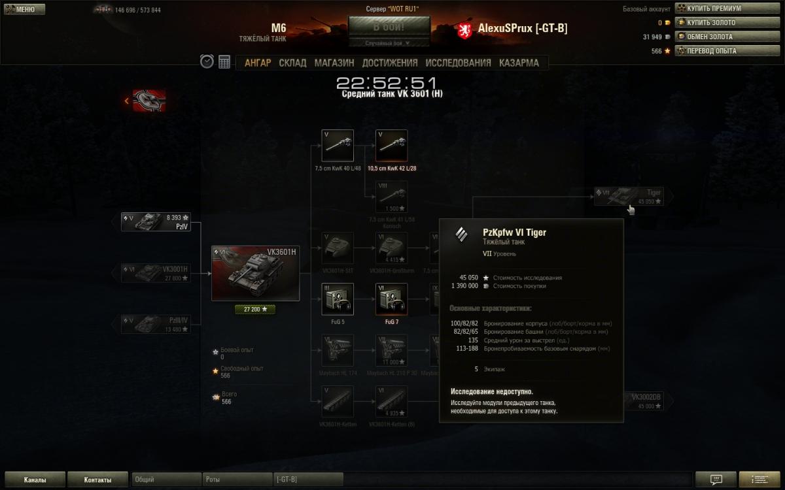785x490 pixels.
Task: Choose the FuG 7 radio module
Action: tap(392, 299)
